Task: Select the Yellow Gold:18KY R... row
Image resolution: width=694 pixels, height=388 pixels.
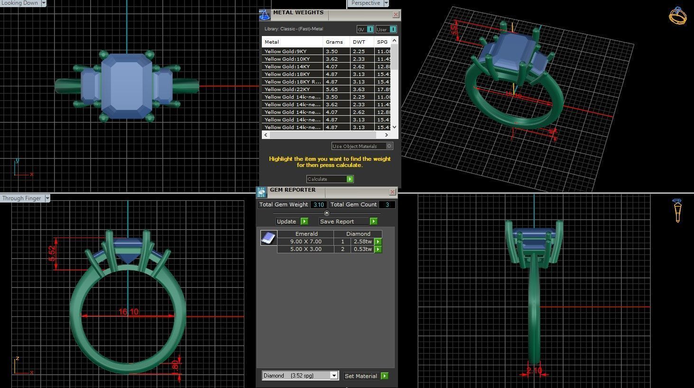Action: point(327,82)
